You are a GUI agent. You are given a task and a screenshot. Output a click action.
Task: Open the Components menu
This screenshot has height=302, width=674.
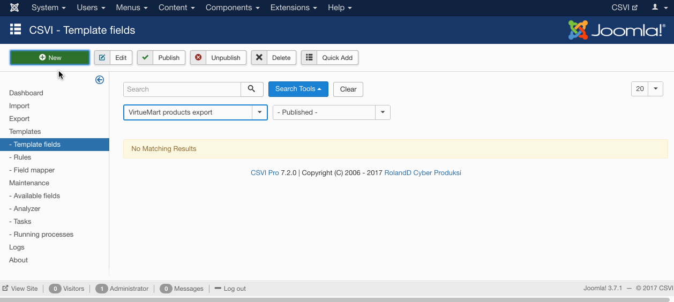(x=233, y=7)
